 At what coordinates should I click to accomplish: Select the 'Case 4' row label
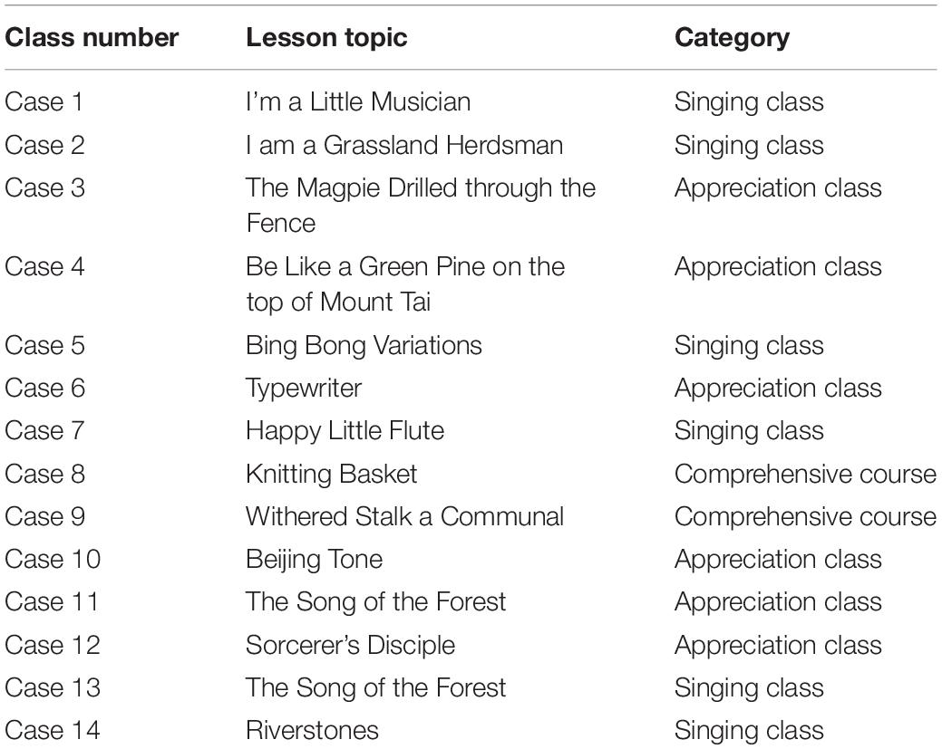pos(44,267)
